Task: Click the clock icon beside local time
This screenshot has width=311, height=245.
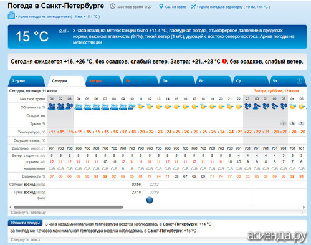Action: pyautogui.click(x=112, y=6)
